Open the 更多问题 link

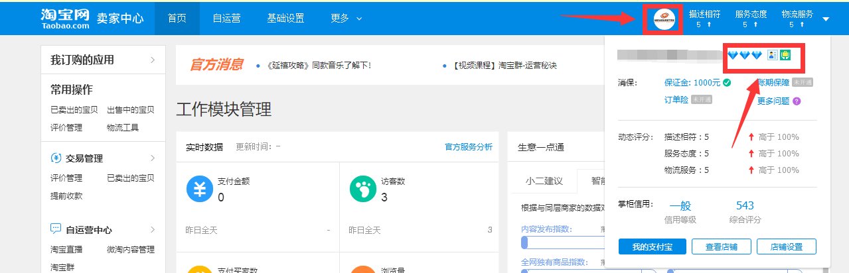pos(773,101)
